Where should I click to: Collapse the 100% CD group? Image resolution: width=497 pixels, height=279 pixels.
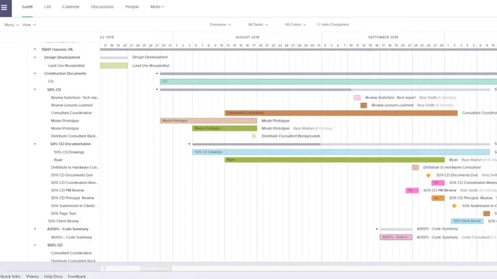35,245
